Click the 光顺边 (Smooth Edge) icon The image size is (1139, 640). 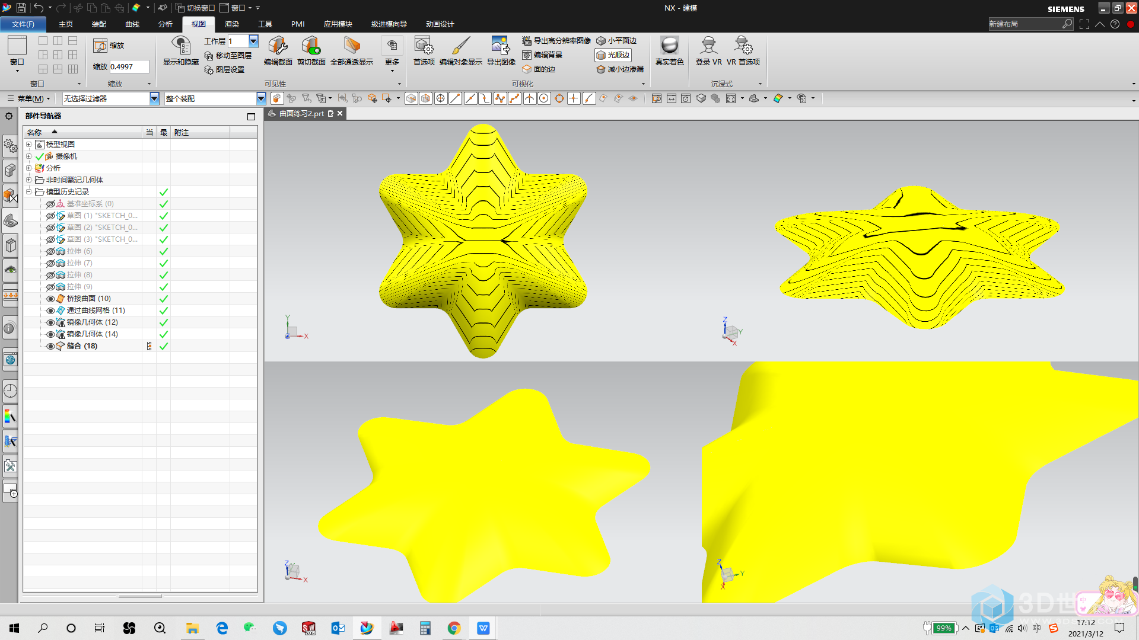click(617, 55)
